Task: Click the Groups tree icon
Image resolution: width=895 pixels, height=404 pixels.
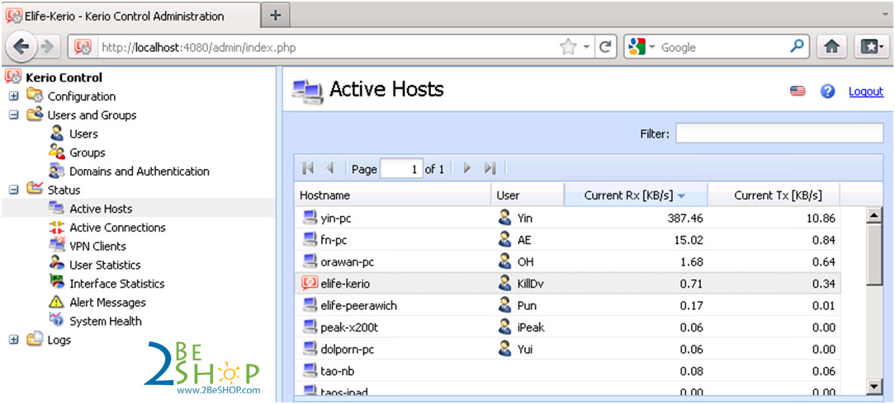Action: [x=56, y=153]
